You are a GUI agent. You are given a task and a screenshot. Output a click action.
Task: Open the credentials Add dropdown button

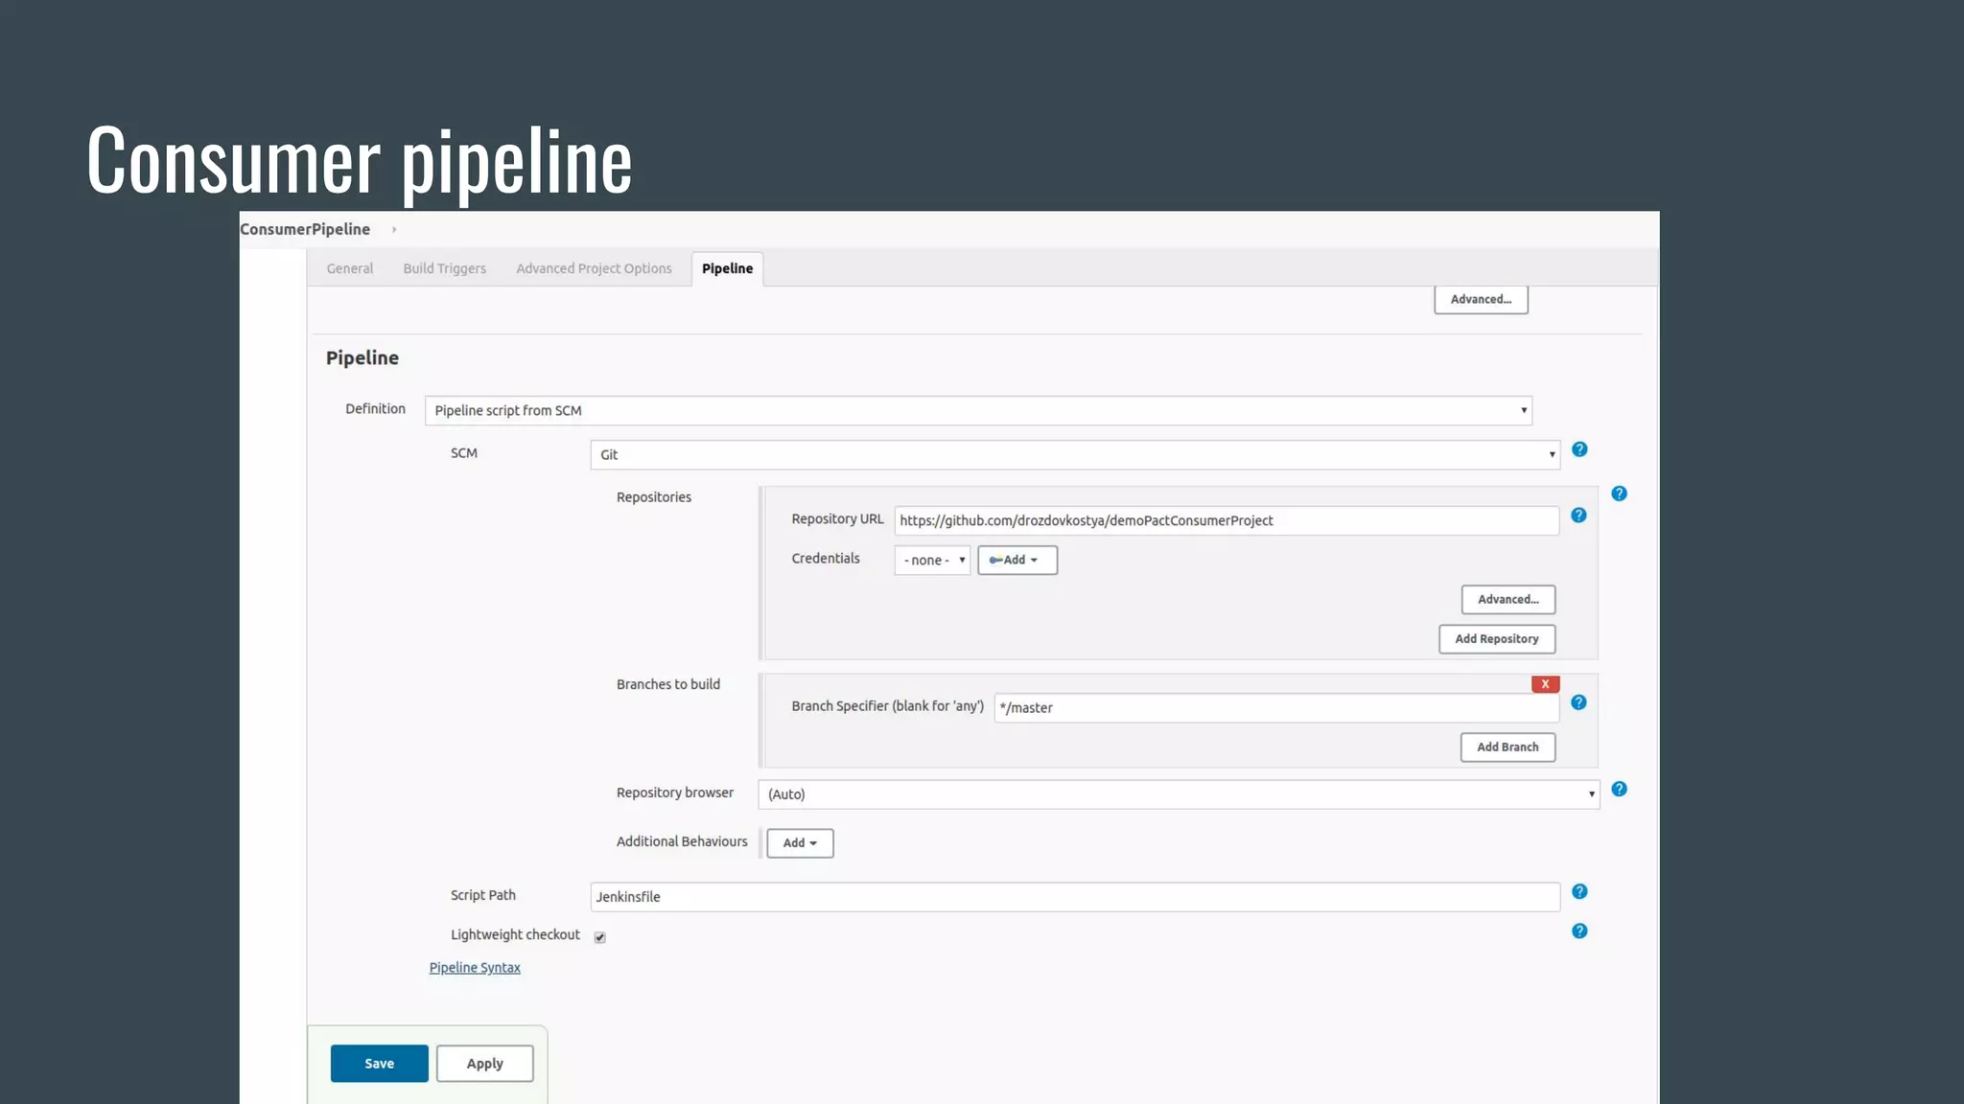pos(1017,560)
